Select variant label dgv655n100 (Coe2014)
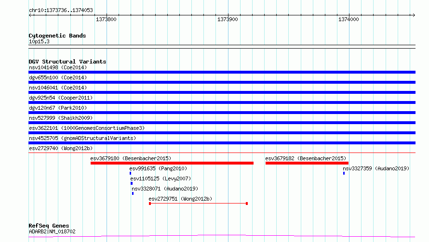The image size is (429, 242). click(x=58, y=77)
